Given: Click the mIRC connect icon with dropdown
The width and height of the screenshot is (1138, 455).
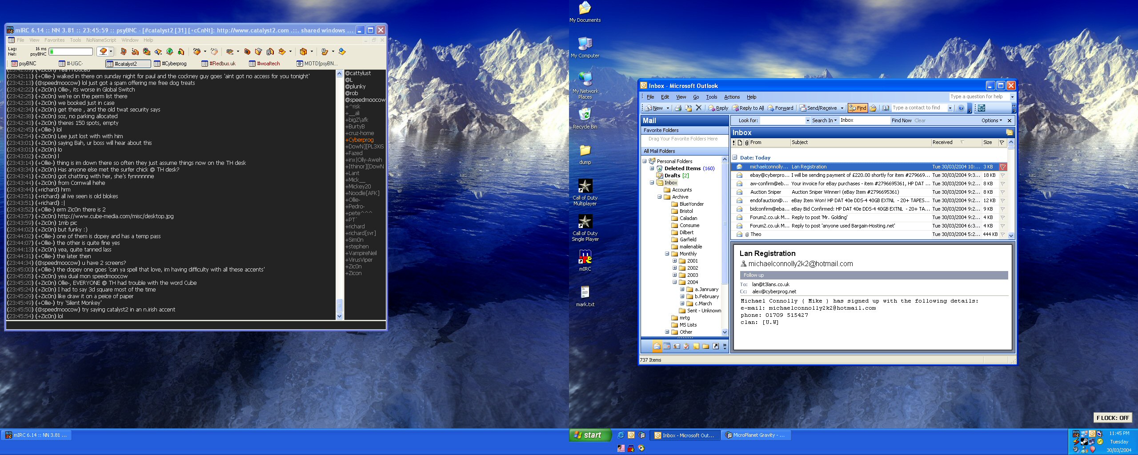Looking at the screenshot, I should pyautogui.click(x=105, y=52).
